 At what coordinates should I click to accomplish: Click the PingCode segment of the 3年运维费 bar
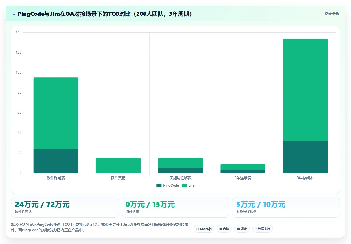click(243, 171)
